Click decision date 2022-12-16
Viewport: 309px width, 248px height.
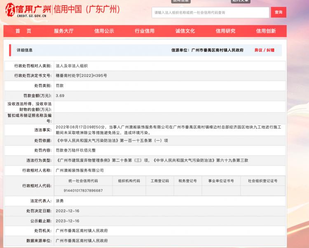[68, 211]
